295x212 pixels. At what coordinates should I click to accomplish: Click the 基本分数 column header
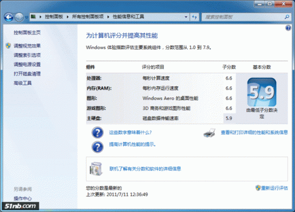pos(262,67)
